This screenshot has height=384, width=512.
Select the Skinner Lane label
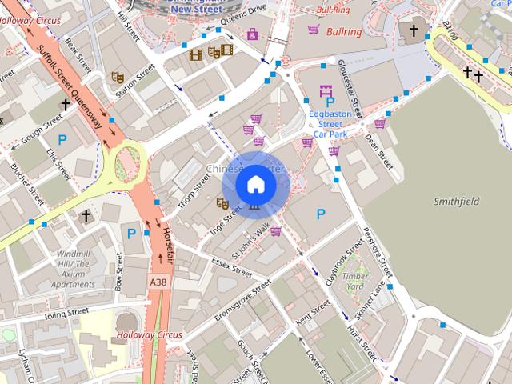tap(370, 300)
